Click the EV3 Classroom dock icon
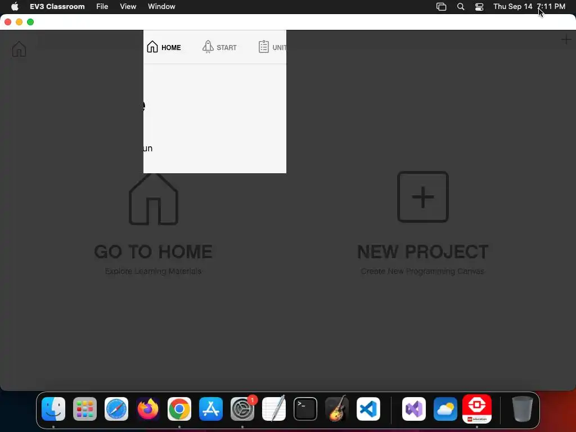 (x=477, y=409)
